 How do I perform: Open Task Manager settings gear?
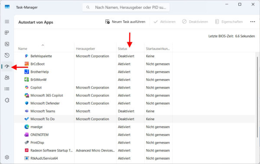tap(7, 157)
